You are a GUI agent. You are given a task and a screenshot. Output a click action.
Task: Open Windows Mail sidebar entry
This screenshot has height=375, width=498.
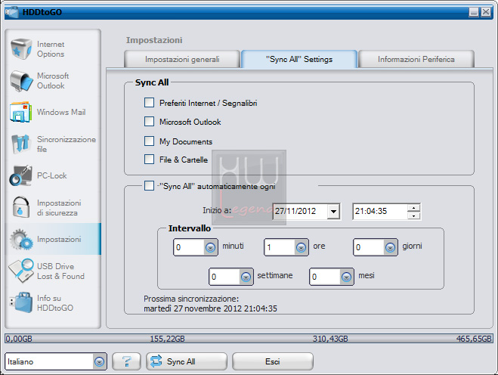(x=53, y=112)
